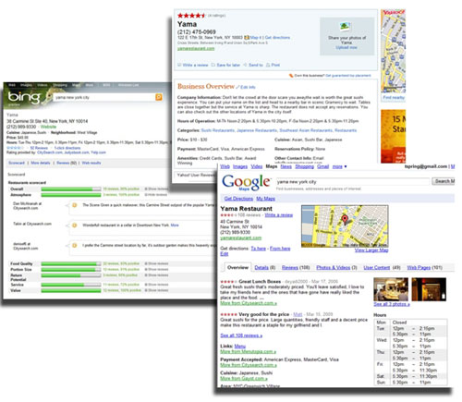Click the Edit info pencil beside Business Overview

pos(237,87)
